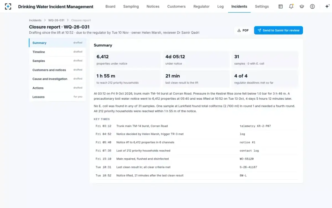Viewport: 332px width, 208px height.
Task: Go to the Actions section
Action: point(57,88)
